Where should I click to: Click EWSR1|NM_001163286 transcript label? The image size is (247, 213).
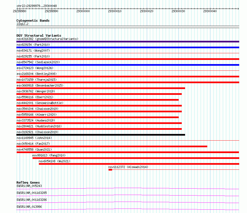(32, 200)
